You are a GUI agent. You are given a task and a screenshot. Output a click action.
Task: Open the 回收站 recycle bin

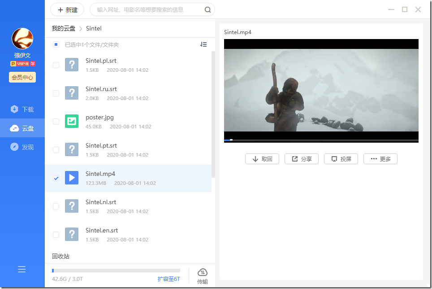pyautogui.click(x=60, y=256)
